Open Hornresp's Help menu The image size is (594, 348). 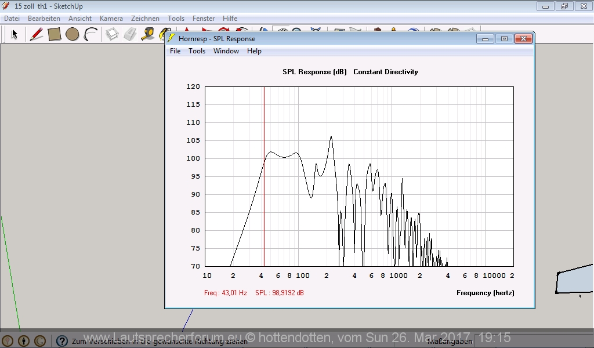[x=254, y=51]
